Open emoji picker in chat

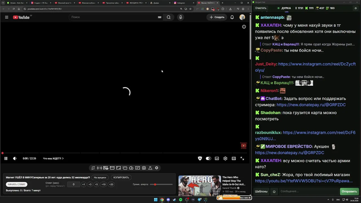click(274, 191)
